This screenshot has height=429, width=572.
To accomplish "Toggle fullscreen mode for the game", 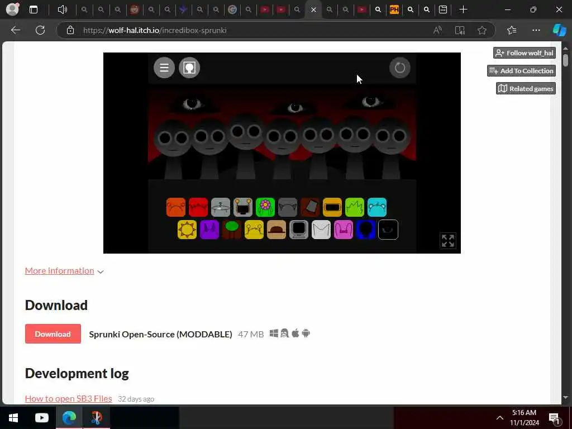I will pos(448,241).
